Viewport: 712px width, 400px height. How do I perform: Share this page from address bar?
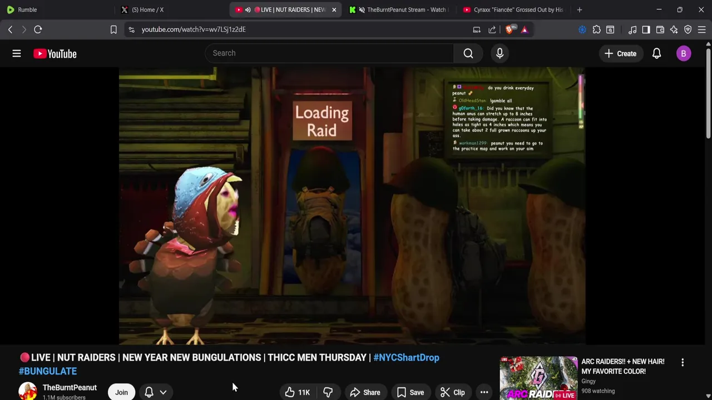(x=492, y=29)
